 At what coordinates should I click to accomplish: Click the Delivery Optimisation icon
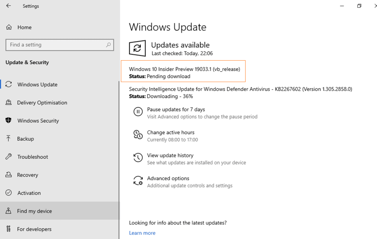pyautogui.click(x=9, y=103)
